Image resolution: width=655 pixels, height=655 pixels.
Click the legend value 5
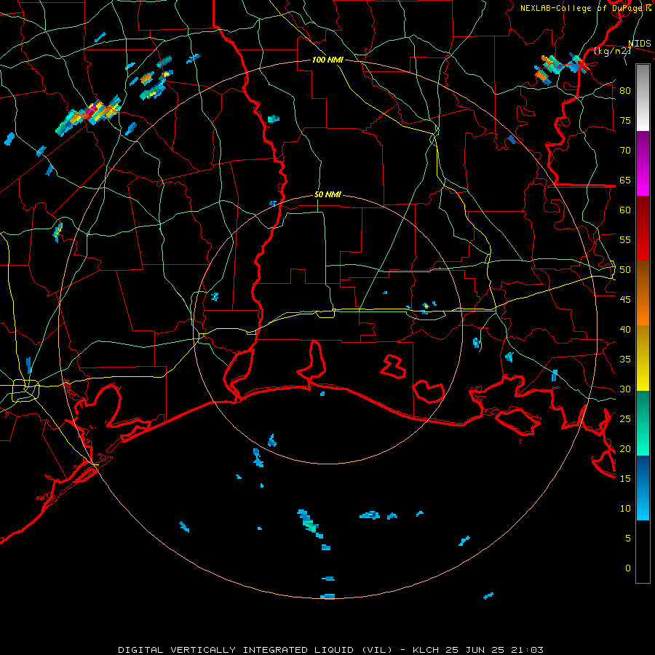(x=628, y=539)
